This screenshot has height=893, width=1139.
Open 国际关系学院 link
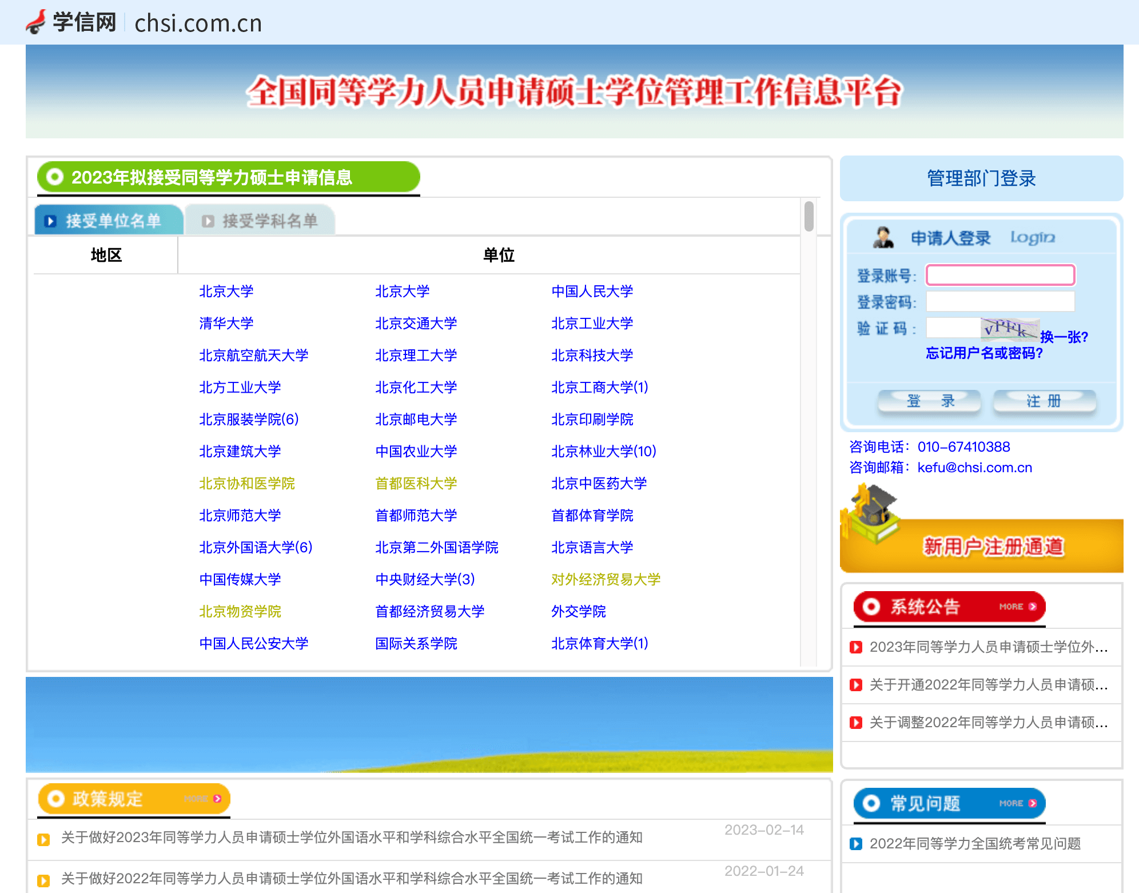(416, 644)
